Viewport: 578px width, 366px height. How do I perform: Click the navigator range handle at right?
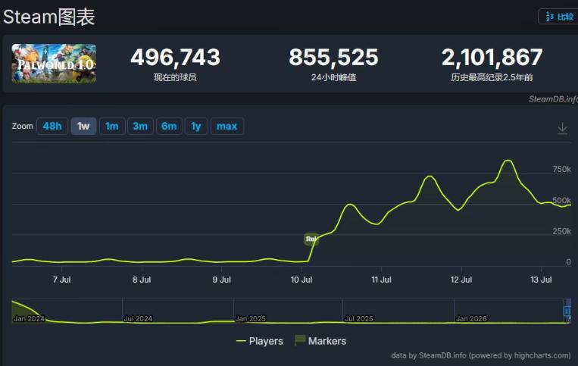point(567,311)
